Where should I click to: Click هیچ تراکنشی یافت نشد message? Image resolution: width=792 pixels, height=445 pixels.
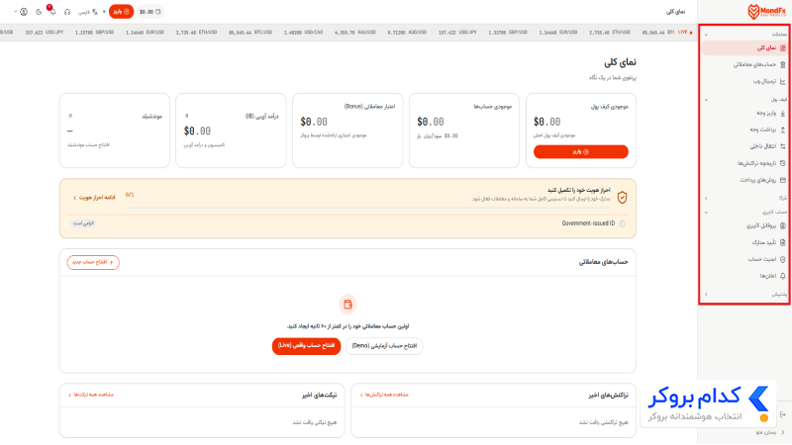[x=604, y=422]
